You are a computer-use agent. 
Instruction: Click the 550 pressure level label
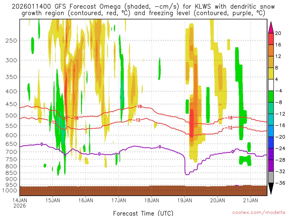point(11,126)
